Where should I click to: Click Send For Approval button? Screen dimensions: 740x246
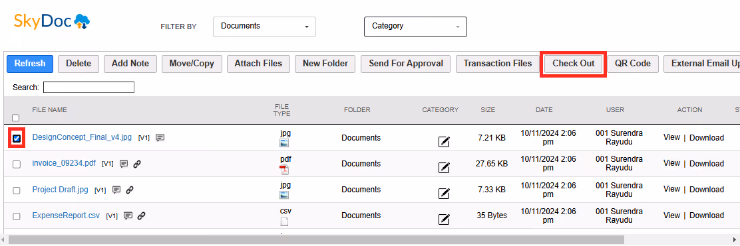(406, 64)
